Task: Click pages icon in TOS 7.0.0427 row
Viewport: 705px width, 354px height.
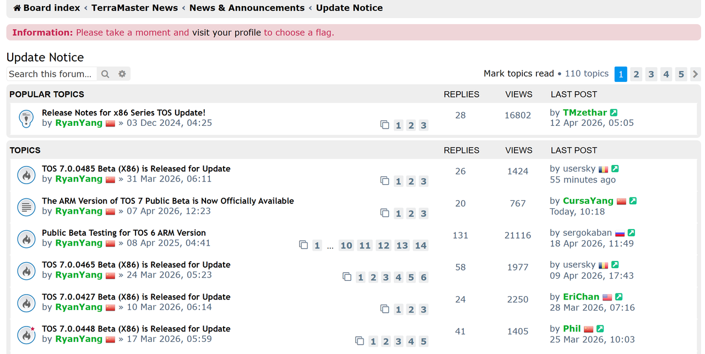Action: [385, 309]
